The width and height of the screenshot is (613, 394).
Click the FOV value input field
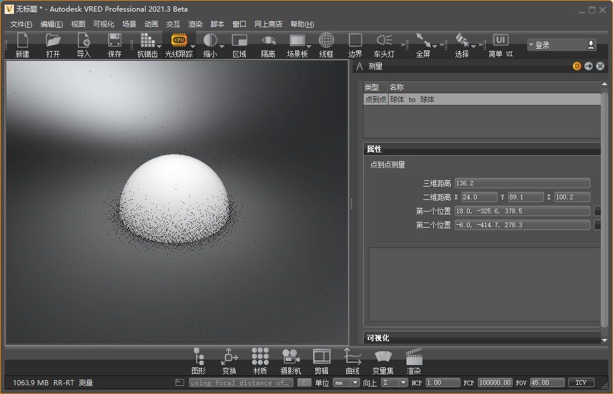pyautogui.click(x=547, y=382)
